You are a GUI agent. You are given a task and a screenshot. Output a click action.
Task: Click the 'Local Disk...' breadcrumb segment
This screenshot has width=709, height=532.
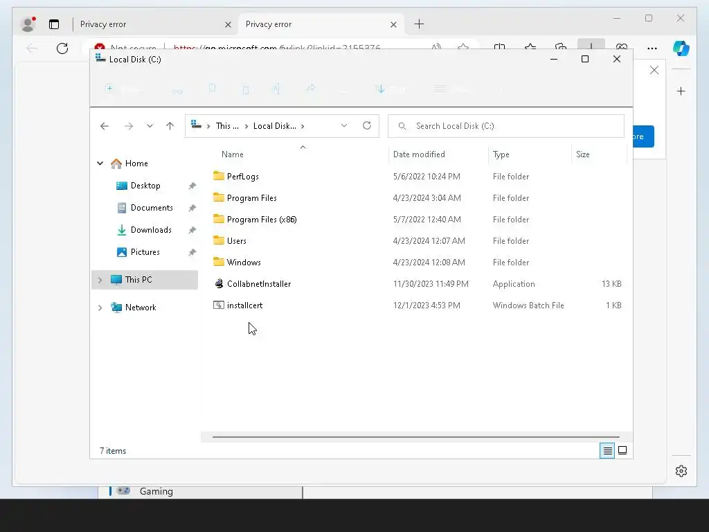coord(274,126)
